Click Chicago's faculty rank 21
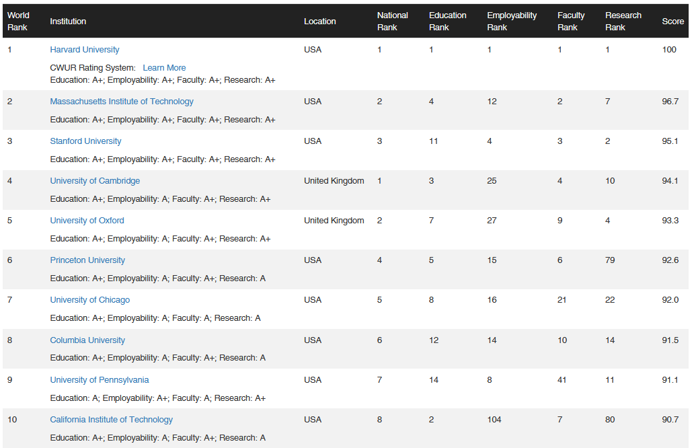Screen dimensions: 692x448 [562, 300]
